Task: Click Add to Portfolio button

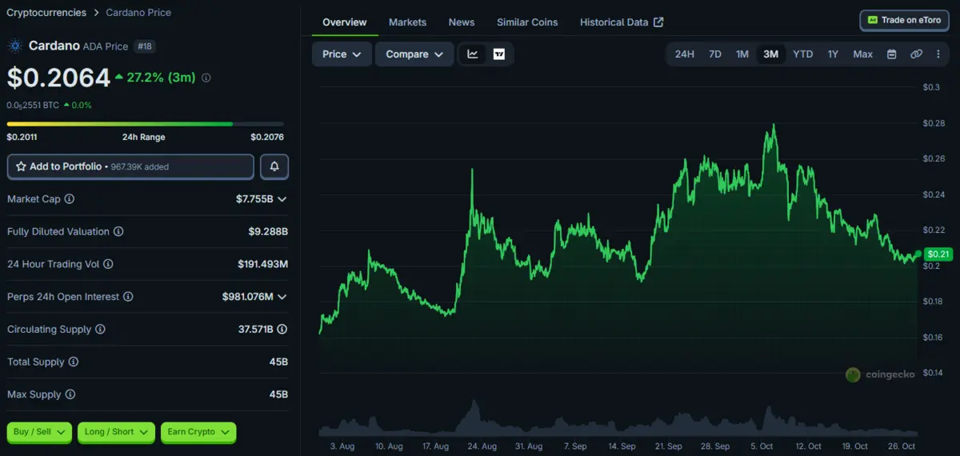Action: click(130, 166)
